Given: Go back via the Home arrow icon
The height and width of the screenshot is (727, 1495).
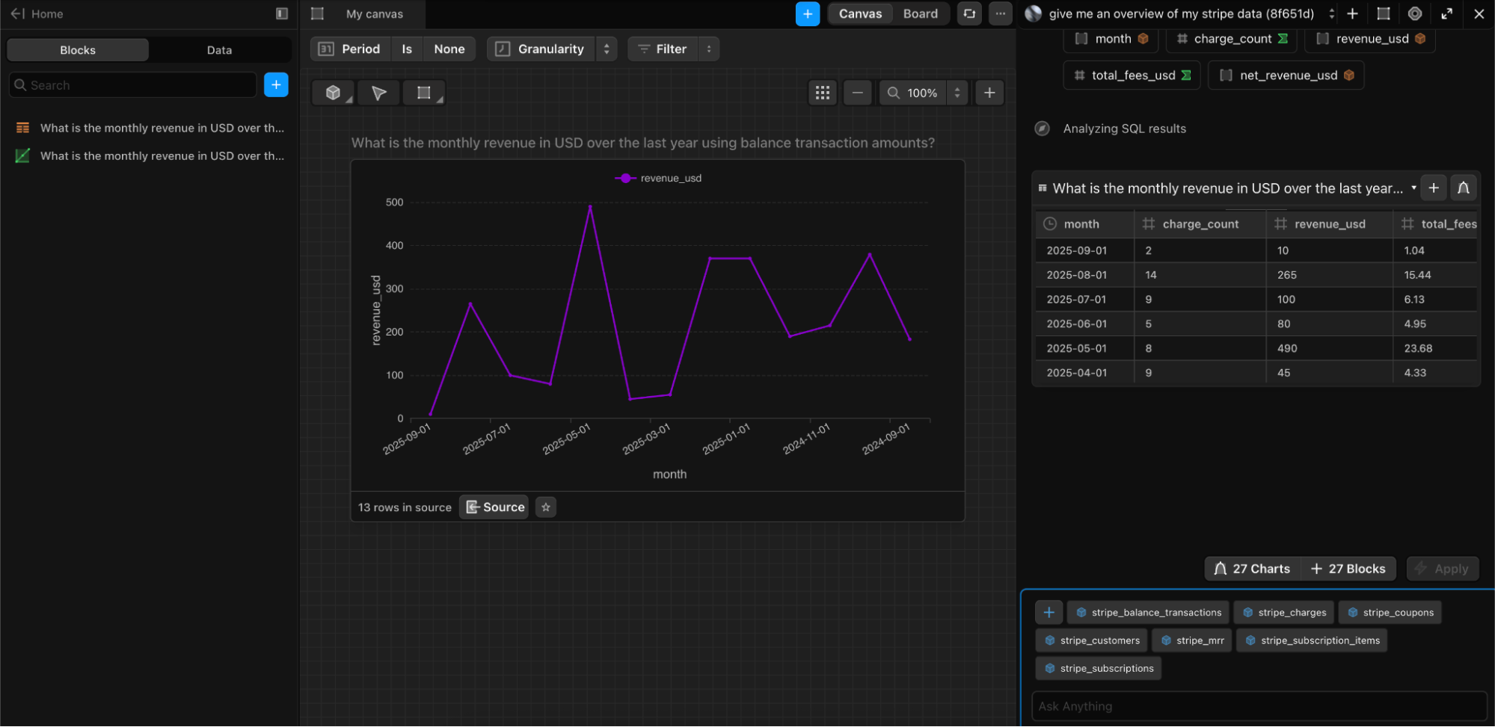Looking at the screenshot, I should [18, 13].
